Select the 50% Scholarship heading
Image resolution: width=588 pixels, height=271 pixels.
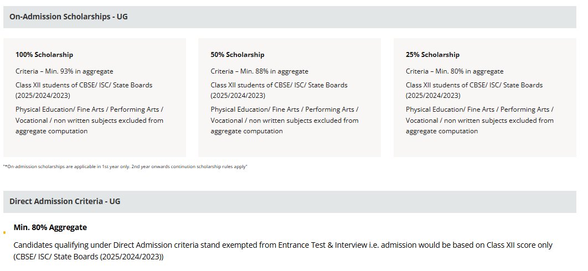tap(238, 55)
